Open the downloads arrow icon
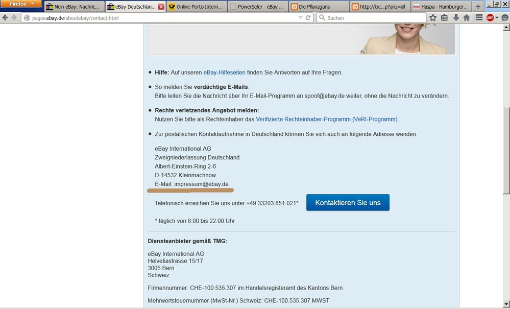Image resolution: width=510 pixels, height=309 pixels. pos(456,18)
